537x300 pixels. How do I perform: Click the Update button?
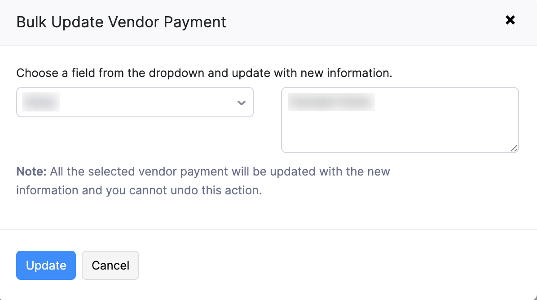point(46,265)
